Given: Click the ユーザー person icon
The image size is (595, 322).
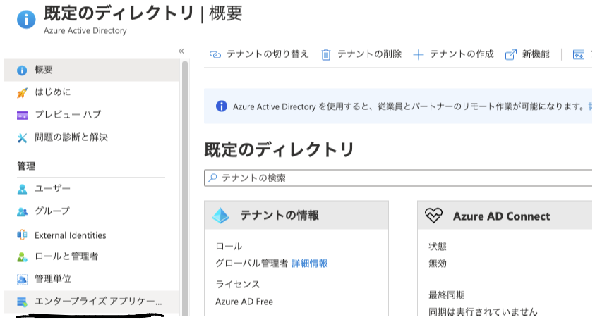Looking at the screenshot, I should point(22,189).
